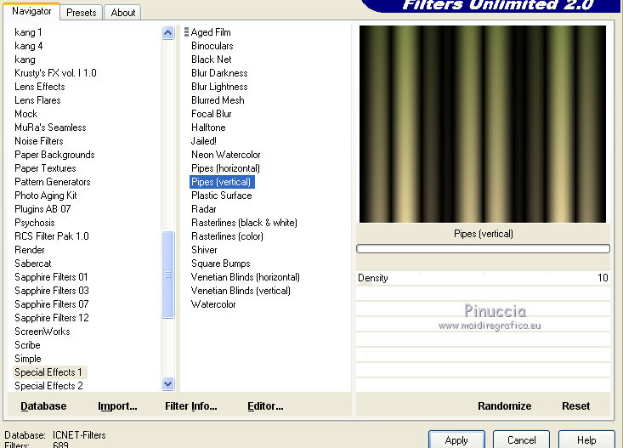The image size is (623, 448).
Task: Choose the 'Blur Darkness' filter
Action: pos(219,73)
